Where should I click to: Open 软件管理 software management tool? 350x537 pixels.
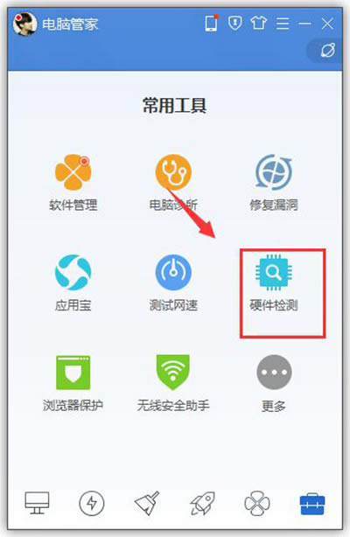click(x=73, y=183)
